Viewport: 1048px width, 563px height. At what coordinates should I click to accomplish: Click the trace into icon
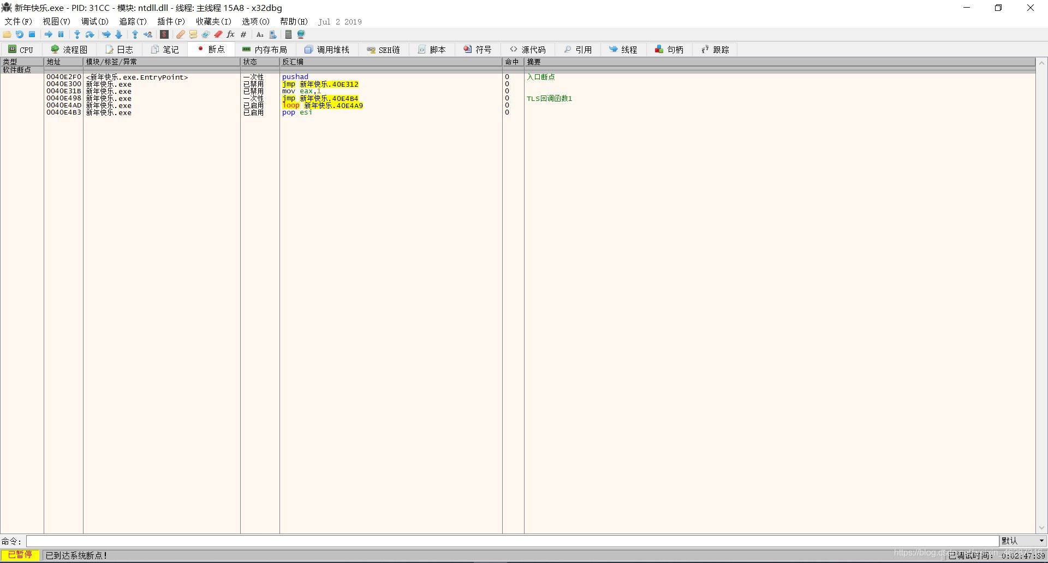click(106, 34)
